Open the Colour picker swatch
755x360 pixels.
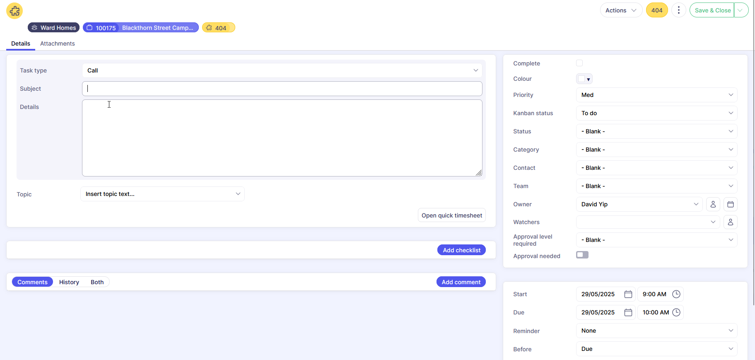point(584,79)
